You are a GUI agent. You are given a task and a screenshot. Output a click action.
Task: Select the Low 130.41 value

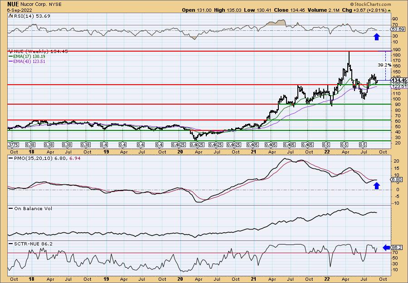click(x=257, y=10)
